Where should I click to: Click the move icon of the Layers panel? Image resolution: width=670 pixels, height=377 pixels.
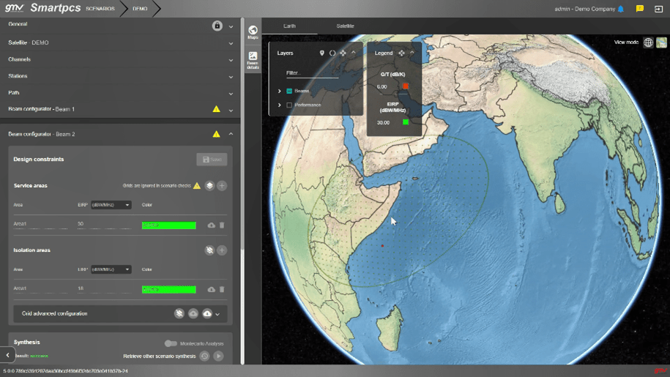pyautogui.click(x=343, y=53)
